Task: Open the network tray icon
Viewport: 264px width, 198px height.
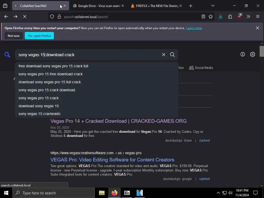Action: tap(225, 193)
